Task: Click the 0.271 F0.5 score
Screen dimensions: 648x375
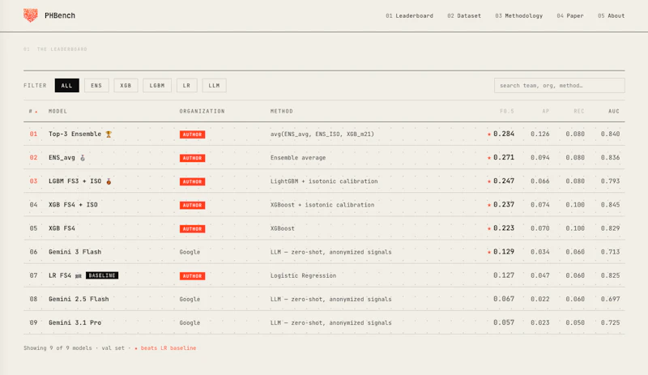Action: tap(504, 157)
